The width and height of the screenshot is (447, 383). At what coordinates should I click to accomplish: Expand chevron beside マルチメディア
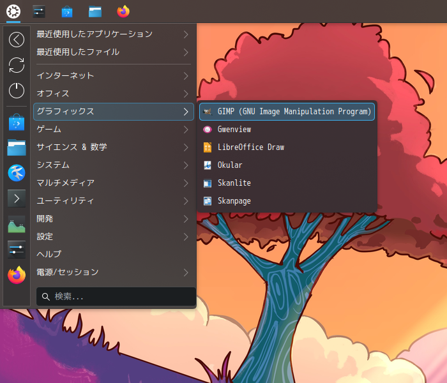(x=186, y=183)
